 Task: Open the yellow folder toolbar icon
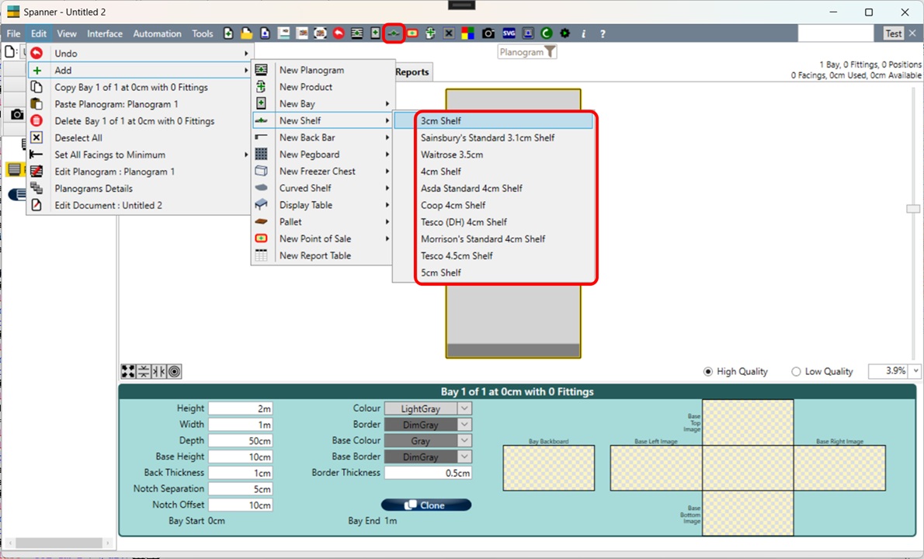coord(246,33)
